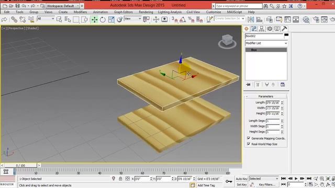Open the Customize menu
Image resolution: width=335 pixels, height=188 pixels.
pyautogui.click(x=214, y=12)
